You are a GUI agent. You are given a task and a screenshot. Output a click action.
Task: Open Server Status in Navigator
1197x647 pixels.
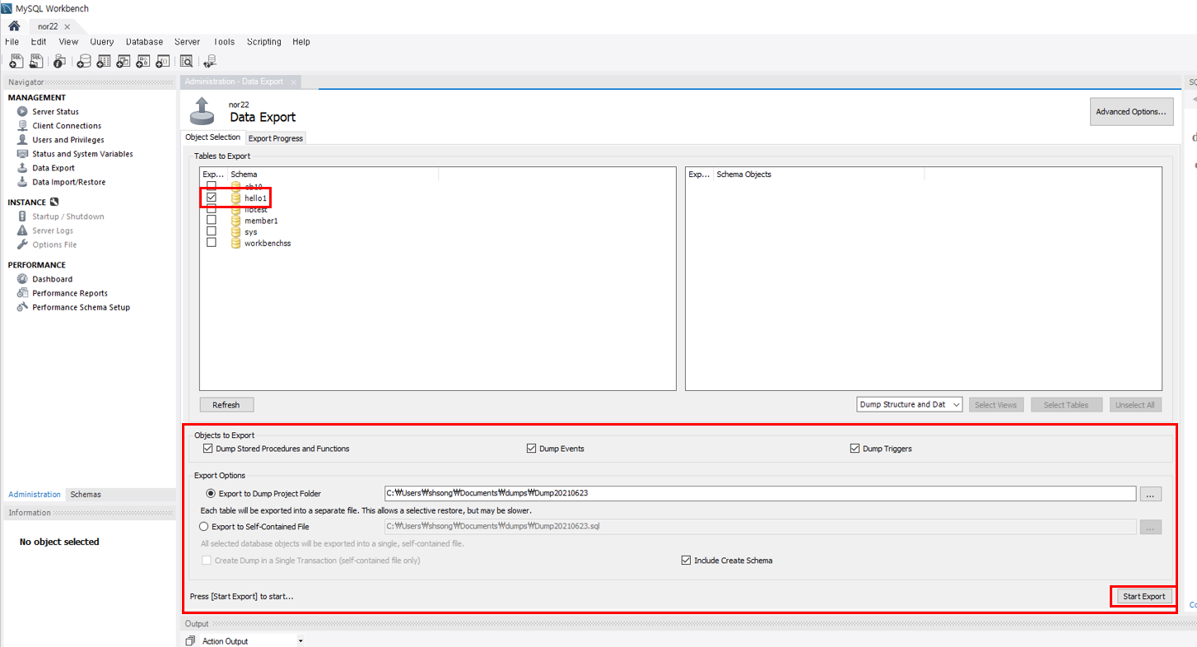click(x=55, y=112)
